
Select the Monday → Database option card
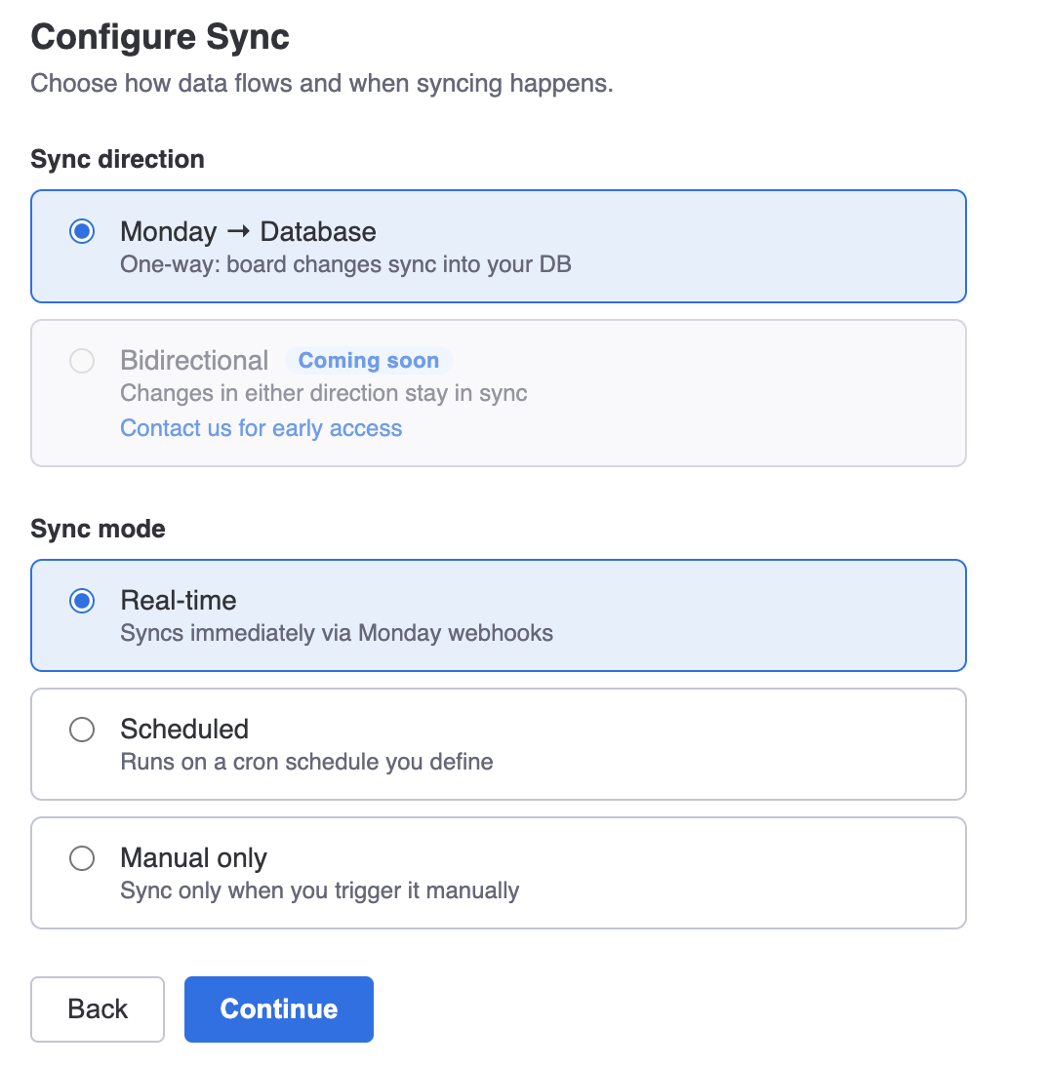click(x=499, y=246)
